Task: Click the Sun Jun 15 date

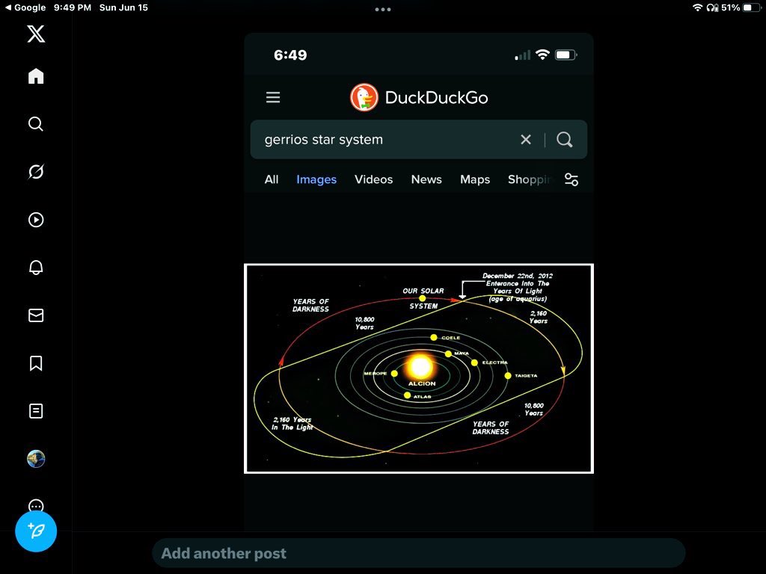Action: (x=123, y=7)
